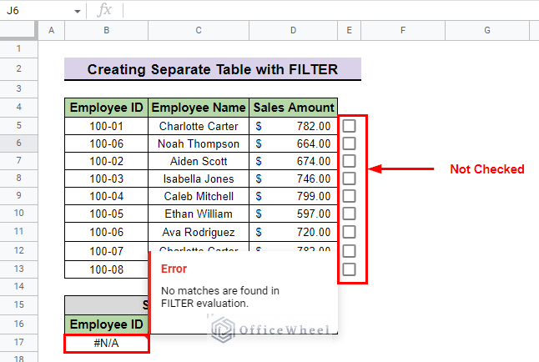This screenshot has width=539, height=362.
Task: Click the select-all corner box
Action: (18, 30)
